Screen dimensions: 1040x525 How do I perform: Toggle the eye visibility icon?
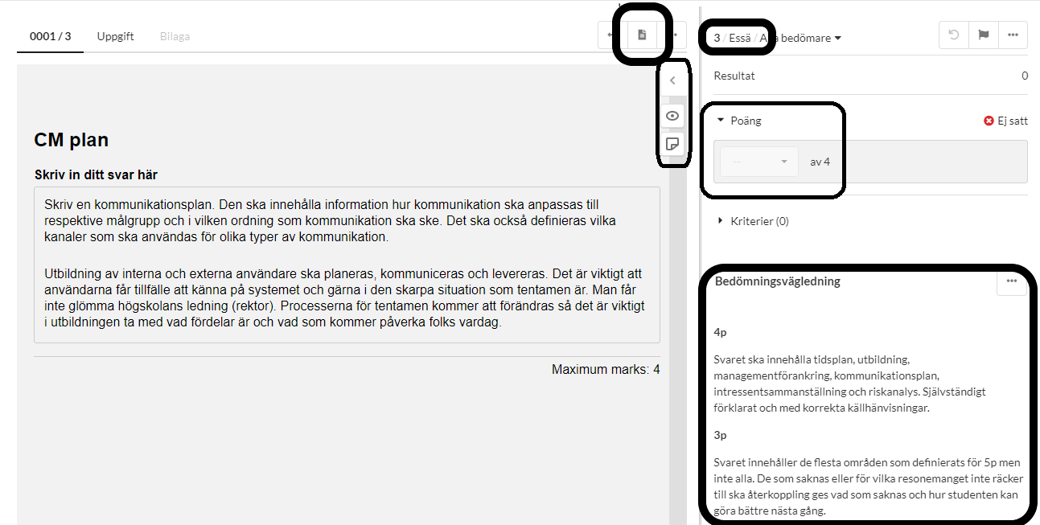pyautogui.click(x=673, y=116)
